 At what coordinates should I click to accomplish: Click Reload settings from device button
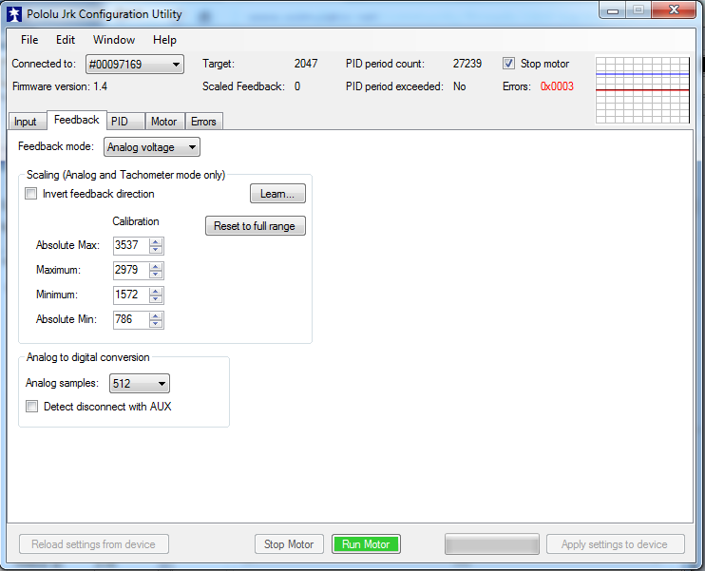pyautogui.click(x=94, y=544)
